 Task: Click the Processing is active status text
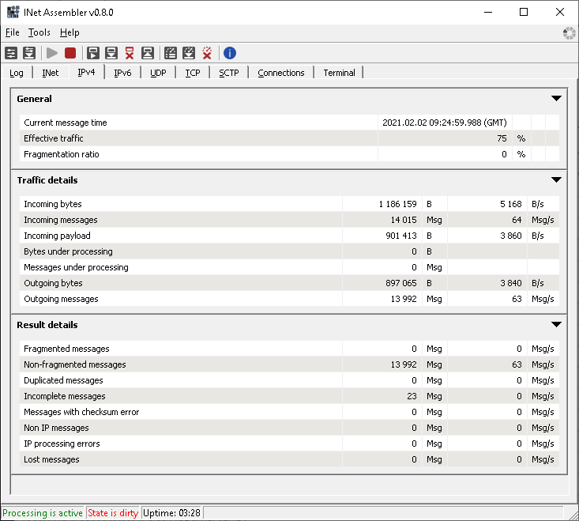43,513
